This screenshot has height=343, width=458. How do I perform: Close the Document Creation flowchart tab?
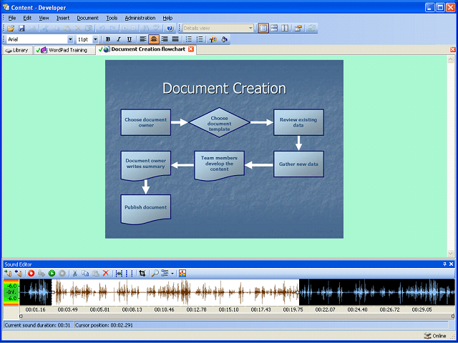pos(191,49)
